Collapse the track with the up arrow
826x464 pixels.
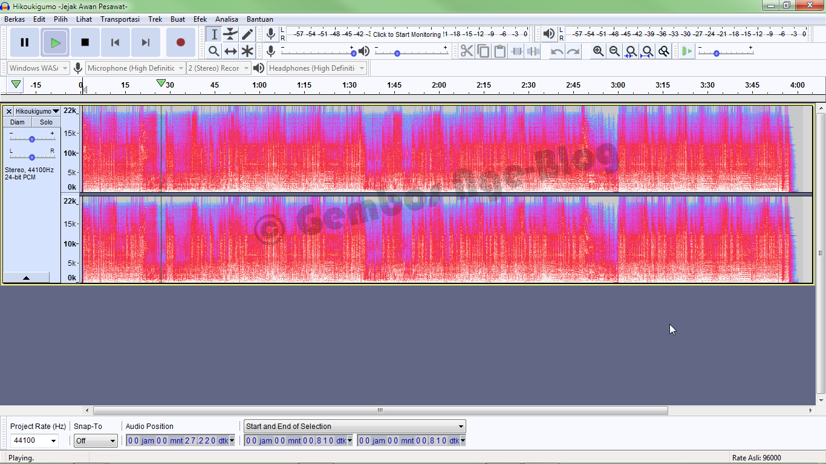tap(26, 277)
